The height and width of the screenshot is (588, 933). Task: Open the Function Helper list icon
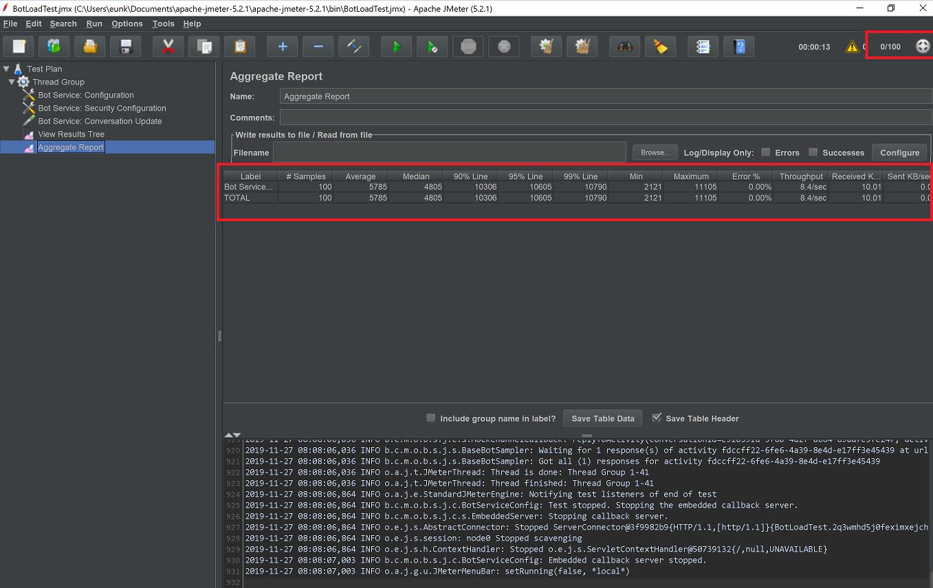(703, 47)
